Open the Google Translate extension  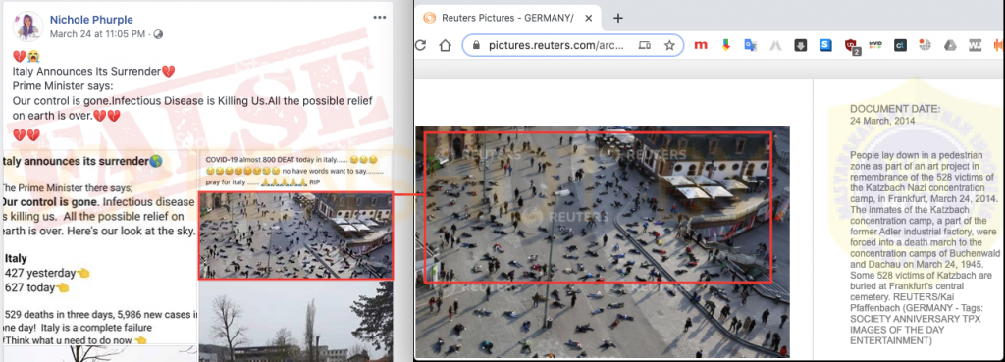tap(750, 45)
